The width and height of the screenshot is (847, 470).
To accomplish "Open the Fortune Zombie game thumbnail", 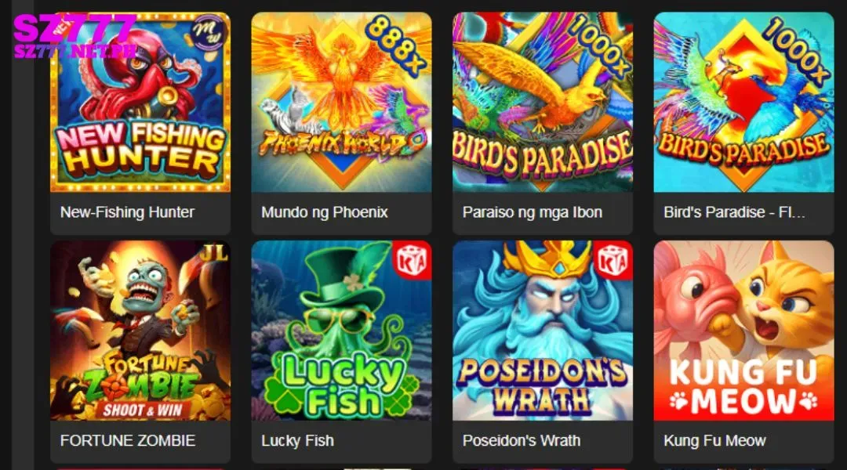I will [140, 331].
